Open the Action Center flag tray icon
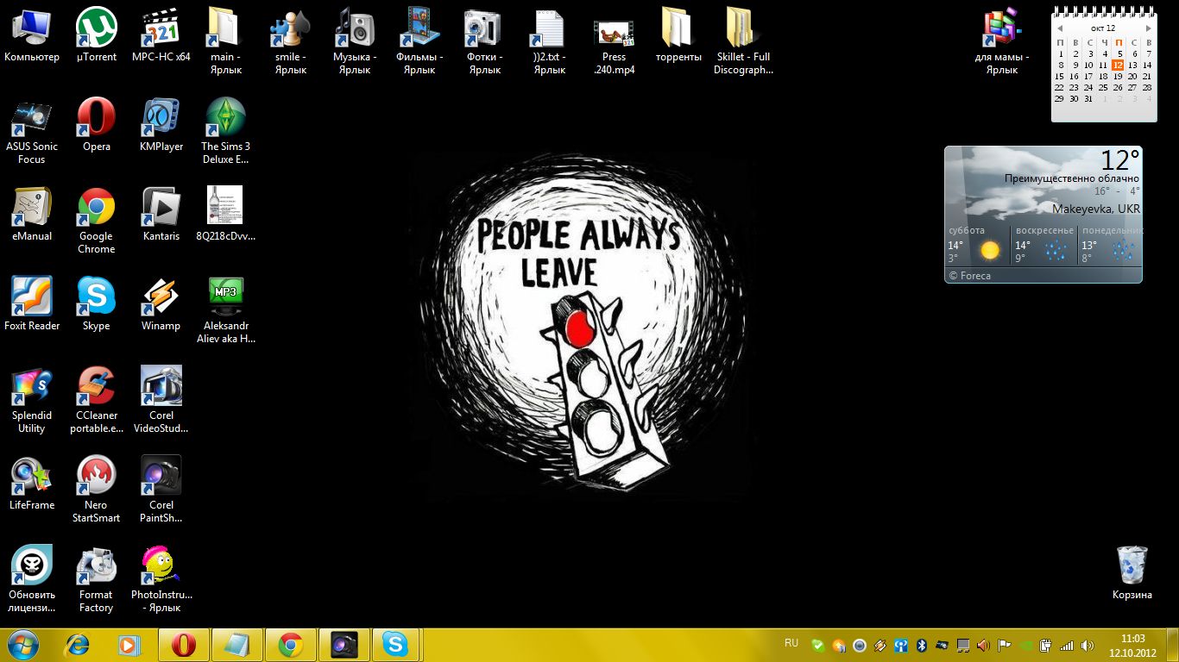1179x662 pixels. click(1004, 645)
